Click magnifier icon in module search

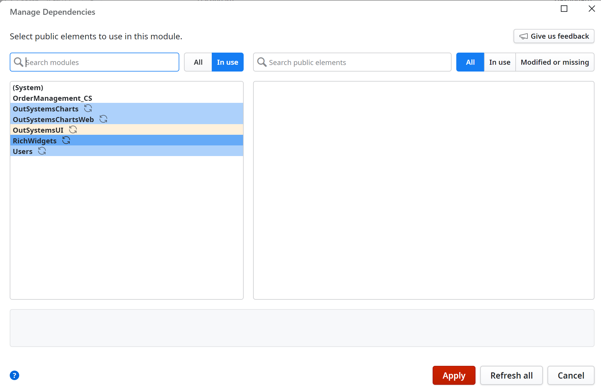coord(19,62)
